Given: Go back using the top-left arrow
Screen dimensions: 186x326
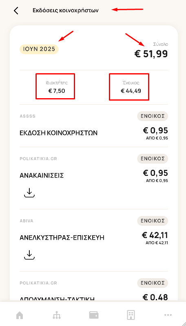Looking at the screenshot, I should click(x=16, y=11).
